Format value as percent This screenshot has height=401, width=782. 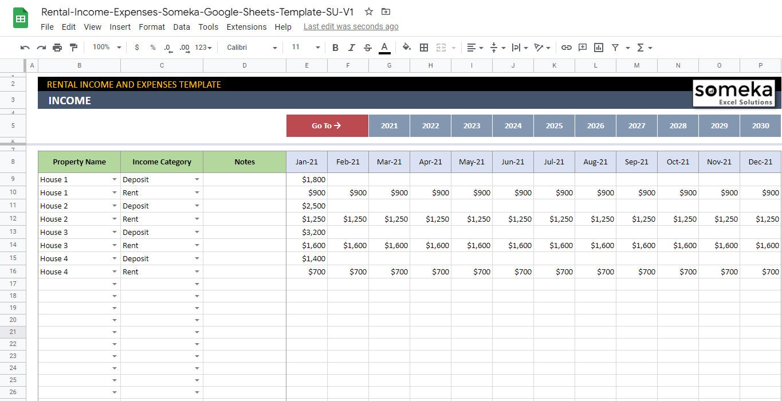152,48
